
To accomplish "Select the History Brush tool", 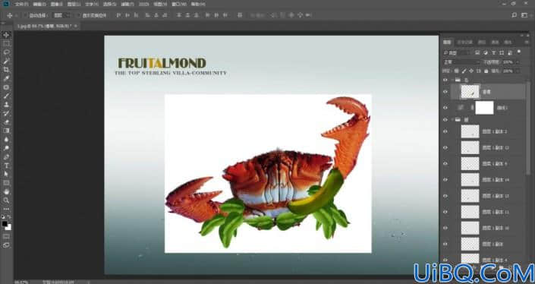I will tap(6, 113).
